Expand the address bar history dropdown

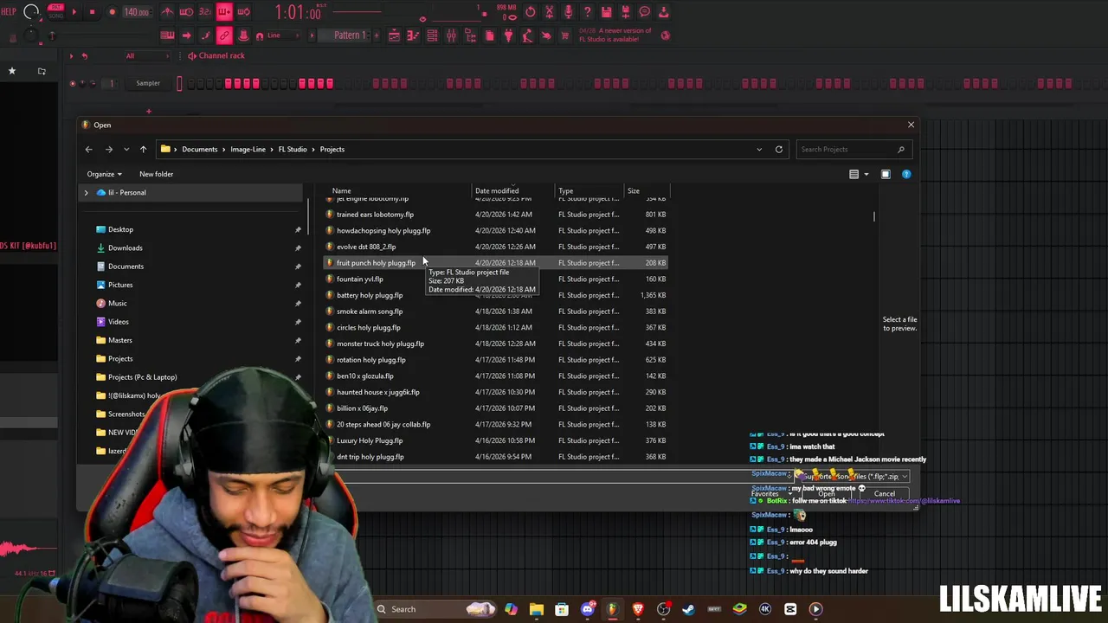click(x=759, y=149)
